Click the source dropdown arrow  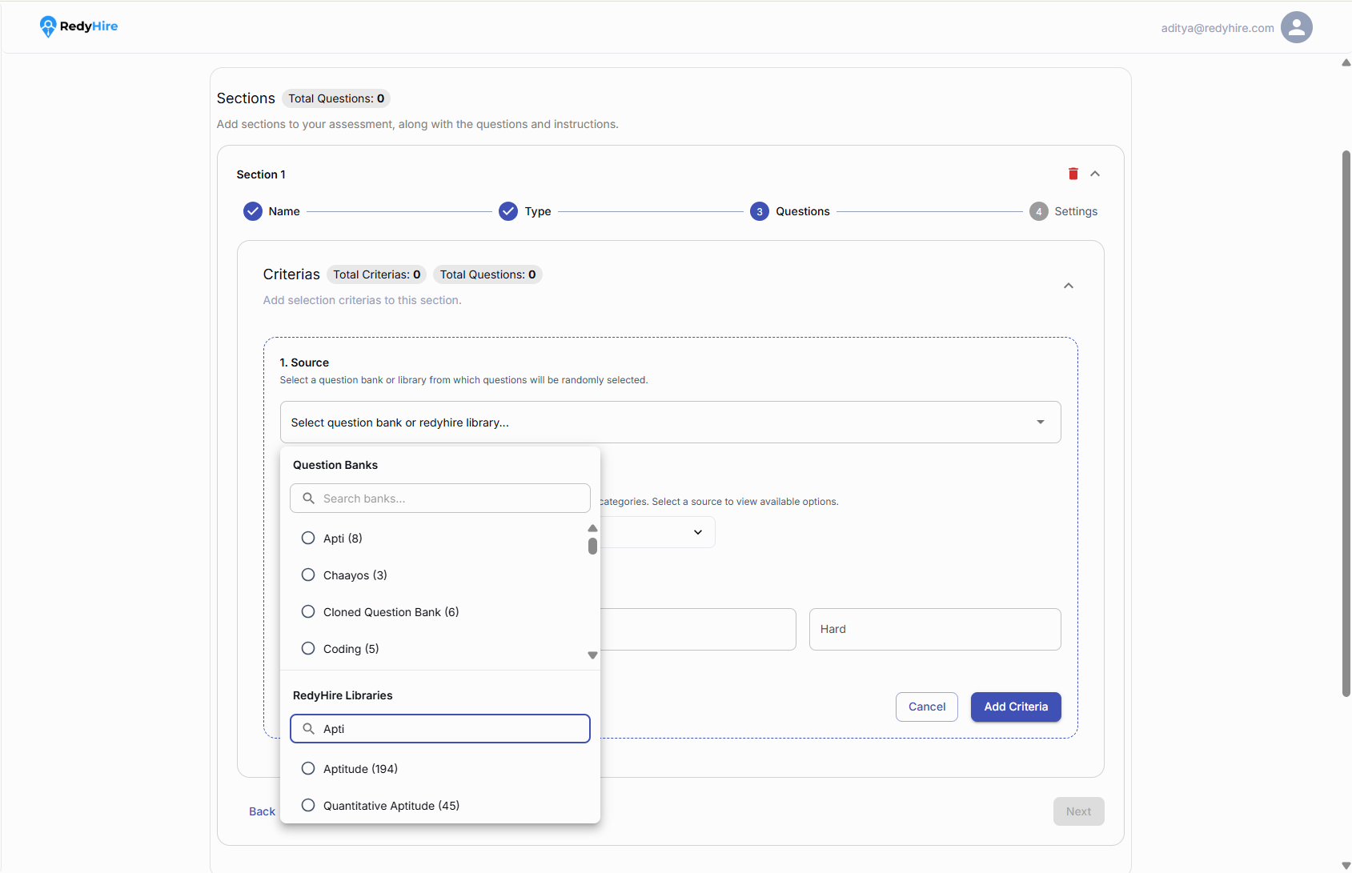(x=1041, y=422)
